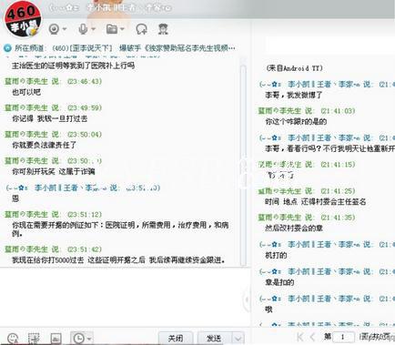
Task: Select the message 也可以吧
Action: [26, 92]
